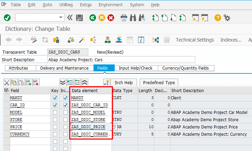252x151 pixels.
Task: Check Key checkbox for PRICE
Action: click(x=55, y=127)
